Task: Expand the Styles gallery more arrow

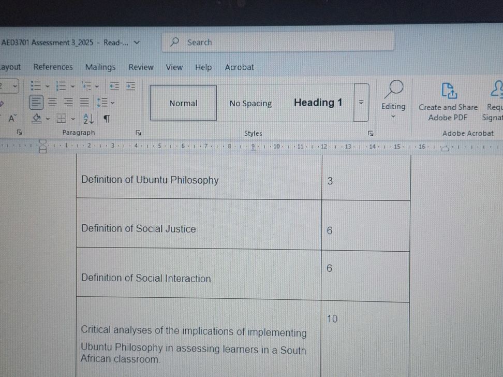Action: pyautogui.click(x=361, y=103)
